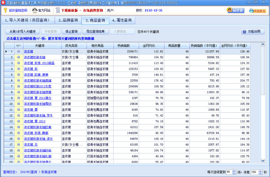The width and height of the screenshot is (270, 177).
Task: Click table scrollbar down arrow
Action: 263,161
